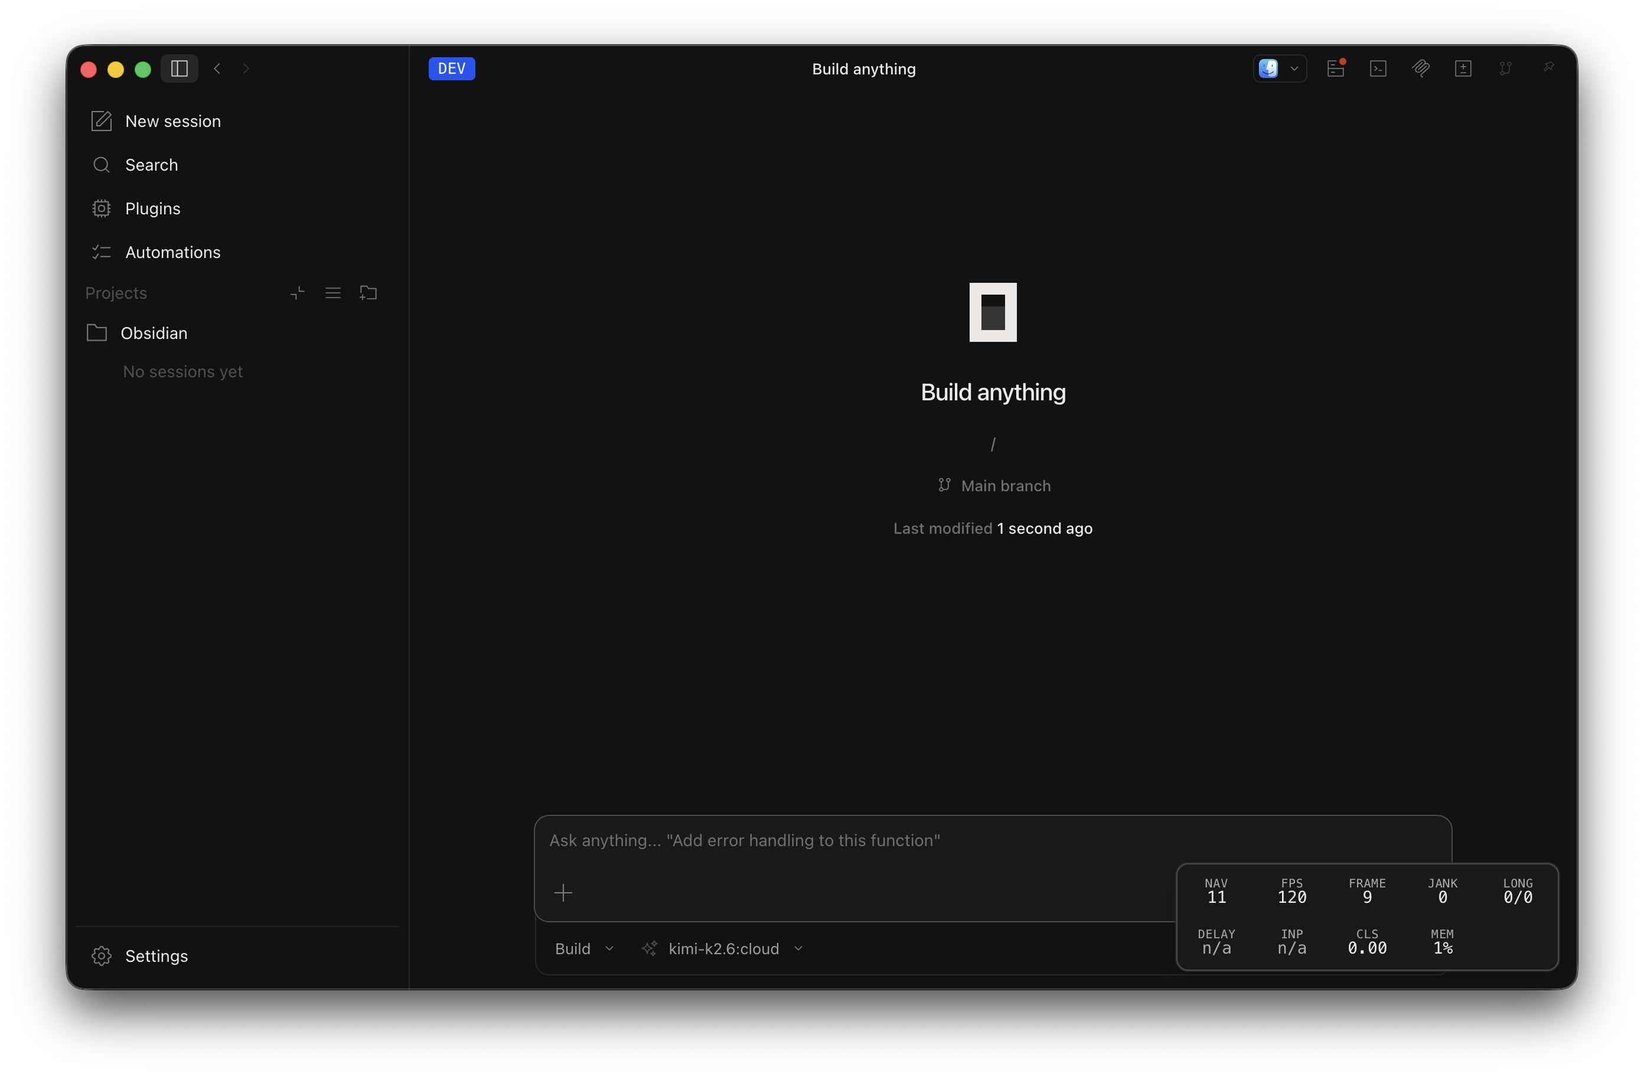Pin the window with the pin icon
Viewport: 1644px width, 1077px height.
[1549, 67]
